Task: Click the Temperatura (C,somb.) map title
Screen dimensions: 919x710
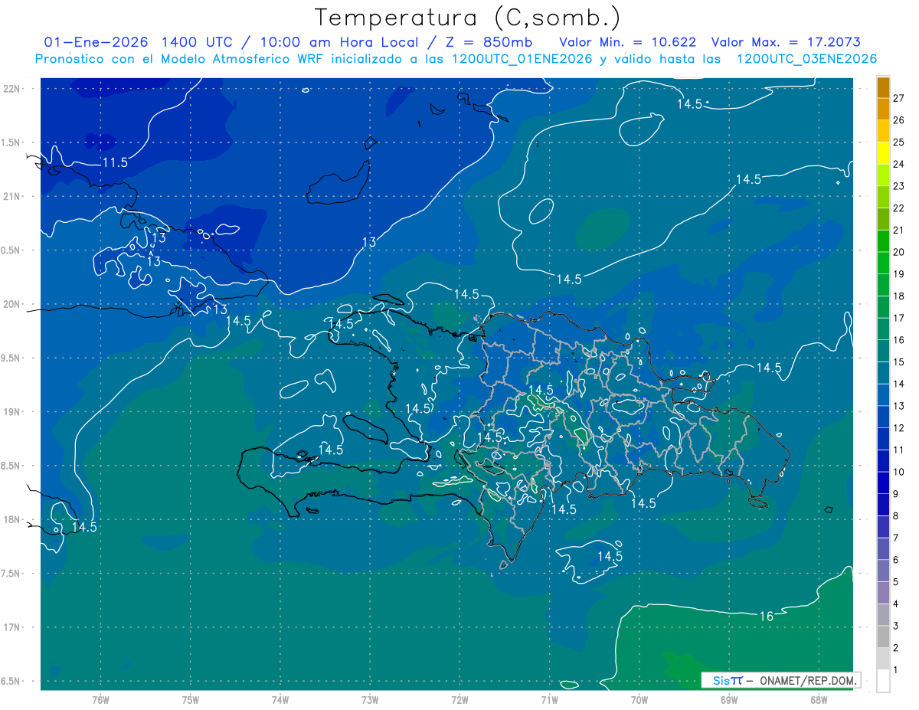Action: [467, 18]
